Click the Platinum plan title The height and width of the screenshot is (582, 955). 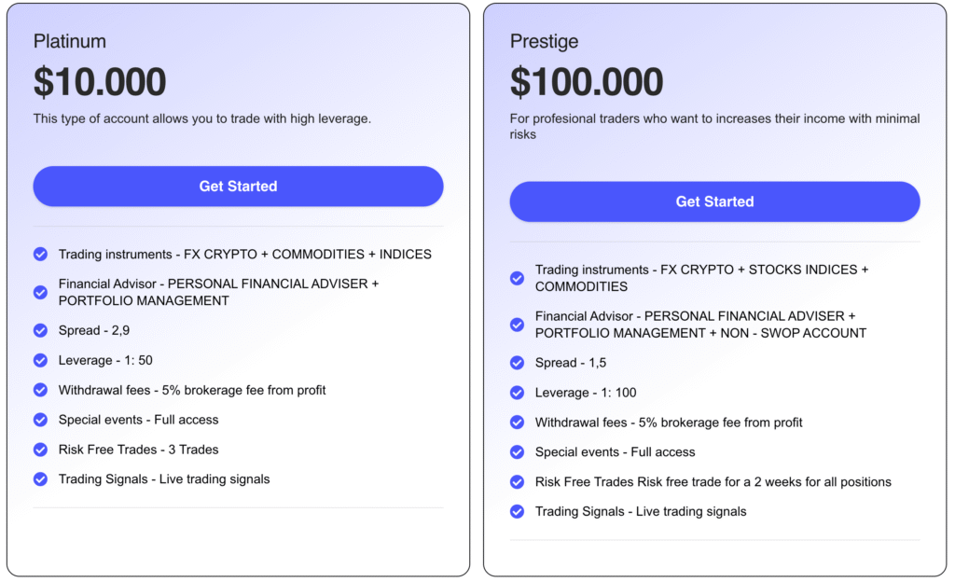coord(70,41)
